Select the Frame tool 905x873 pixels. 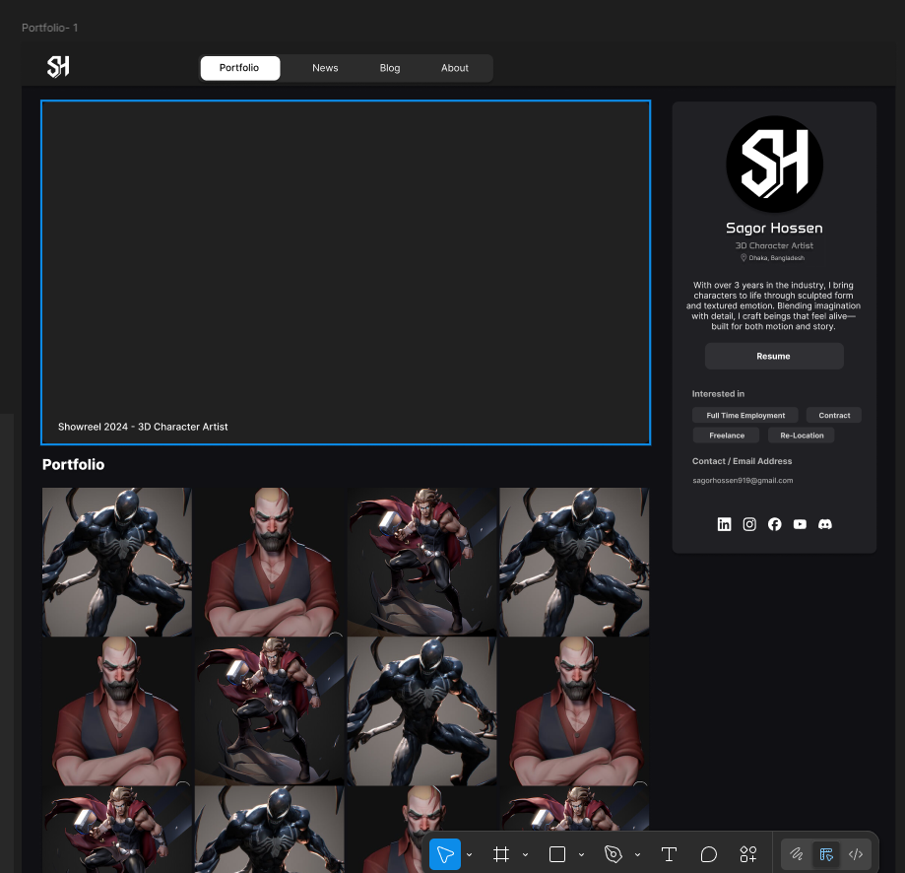click(501, 854)
